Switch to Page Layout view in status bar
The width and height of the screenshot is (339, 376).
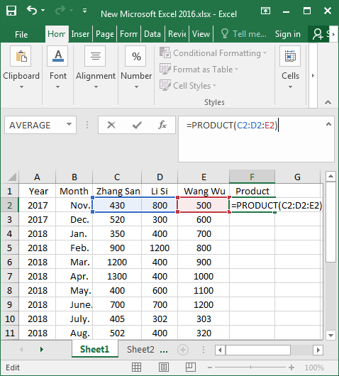pos(164,367)
